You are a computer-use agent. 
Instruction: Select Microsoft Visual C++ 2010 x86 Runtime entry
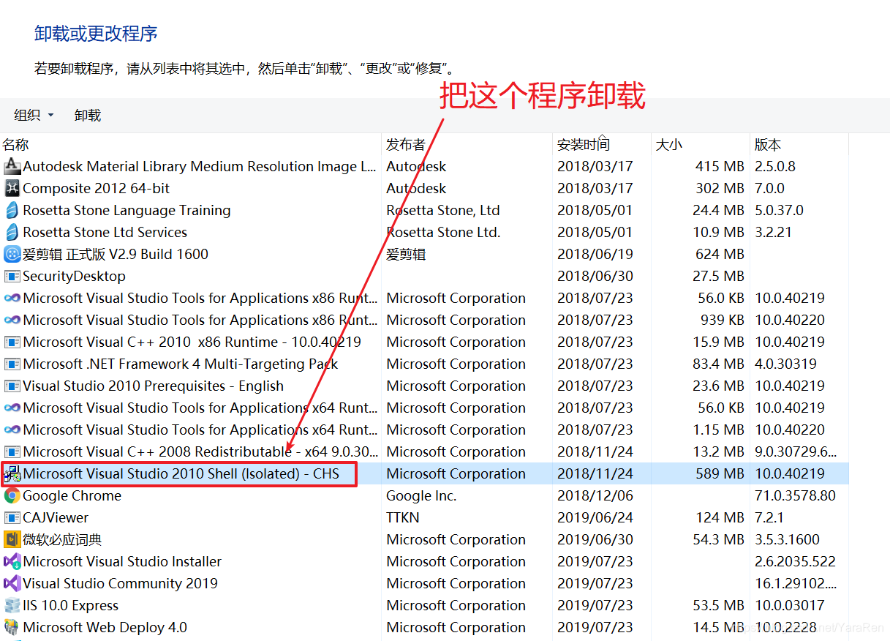(192, 342)
